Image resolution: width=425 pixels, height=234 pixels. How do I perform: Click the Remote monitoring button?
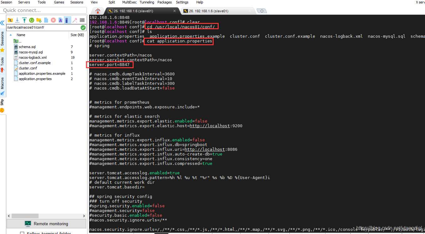46,224
